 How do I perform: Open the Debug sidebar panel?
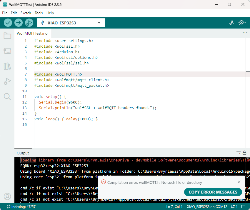[x=7, y=81]
